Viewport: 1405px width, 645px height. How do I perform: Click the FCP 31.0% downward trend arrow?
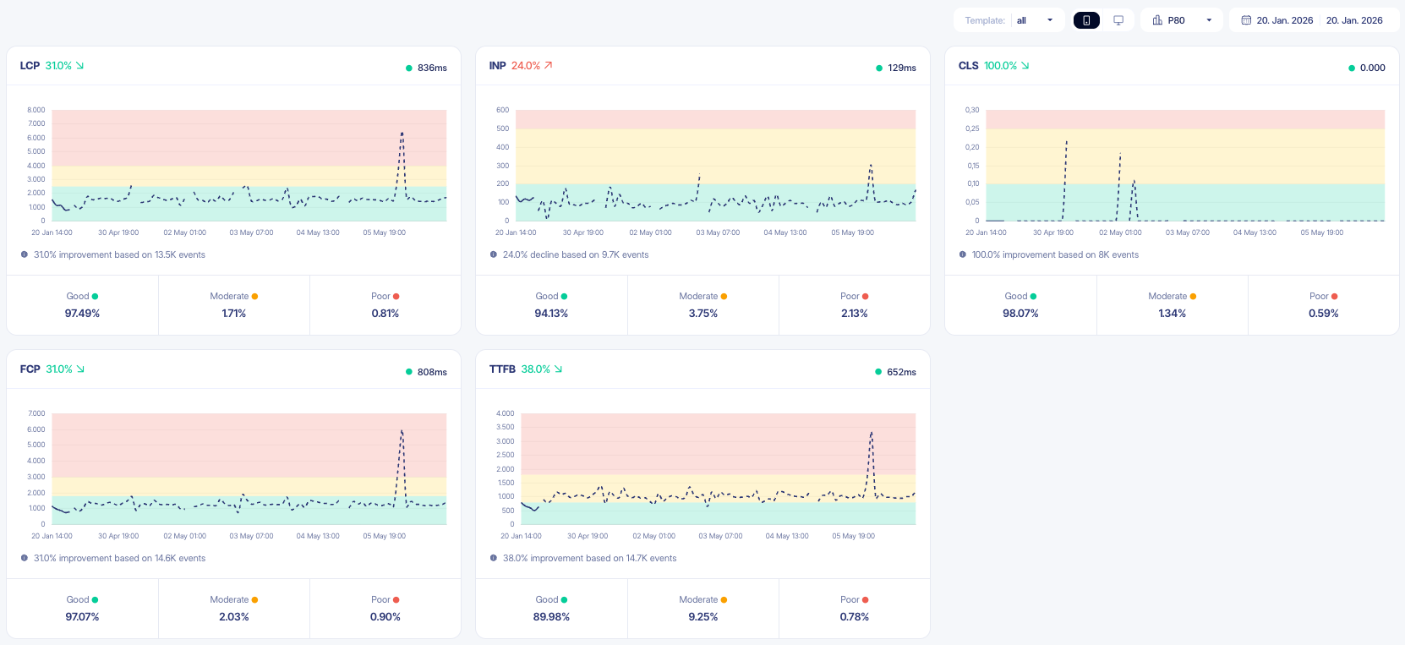80,369
